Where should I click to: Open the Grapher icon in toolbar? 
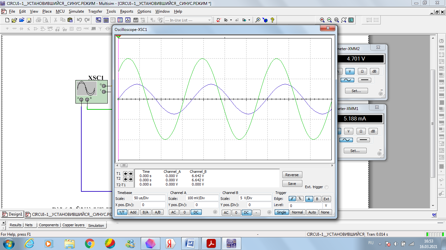coord(128,20)
